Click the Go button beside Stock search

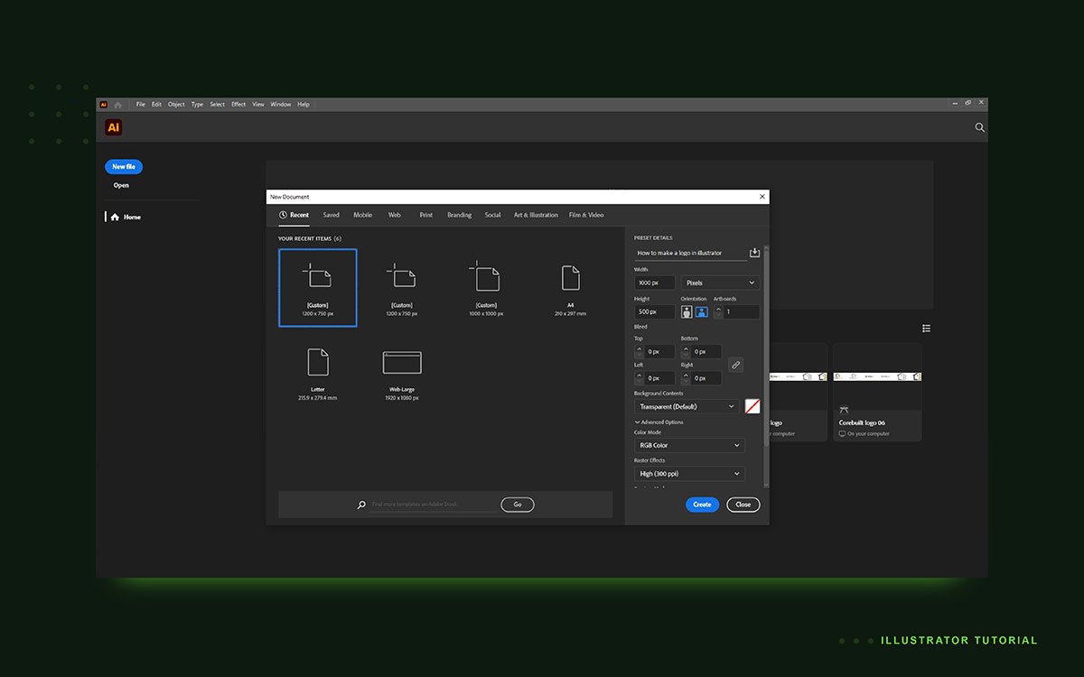(x=518, y=505)
